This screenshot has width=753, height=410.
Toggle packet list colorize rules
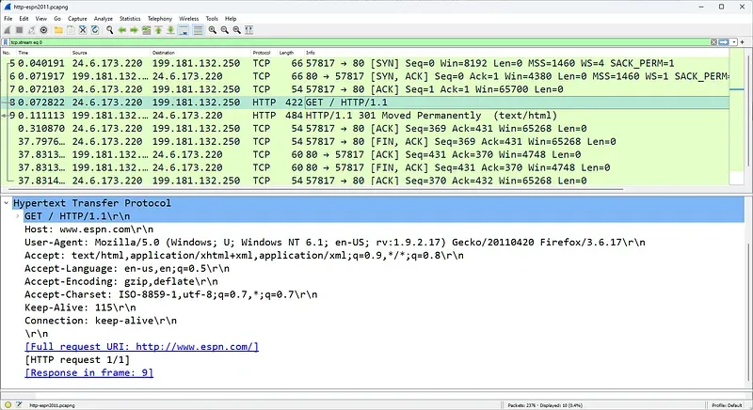click(198, 30)
